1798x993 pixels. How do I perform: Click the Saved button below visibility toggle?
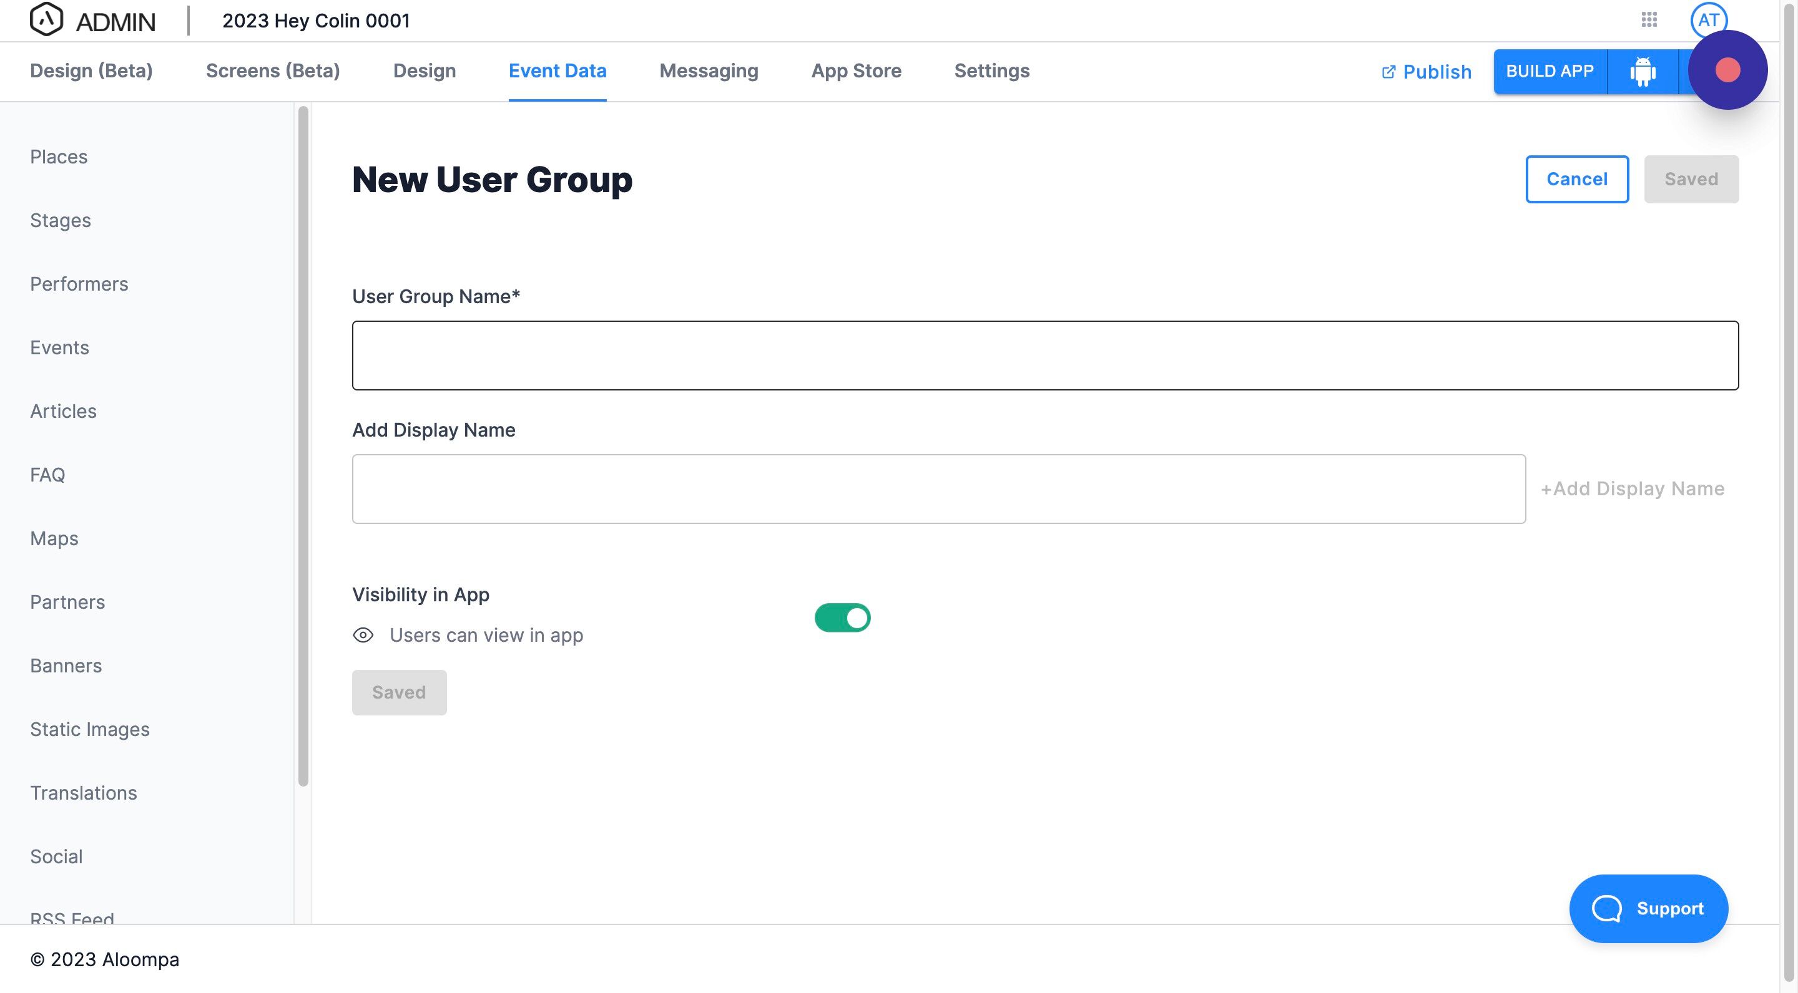(x=398, y=692)
